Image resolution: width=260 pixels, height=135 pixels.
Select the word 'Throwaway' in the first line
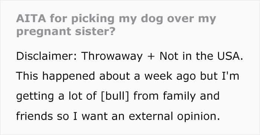tap(112, 56)
